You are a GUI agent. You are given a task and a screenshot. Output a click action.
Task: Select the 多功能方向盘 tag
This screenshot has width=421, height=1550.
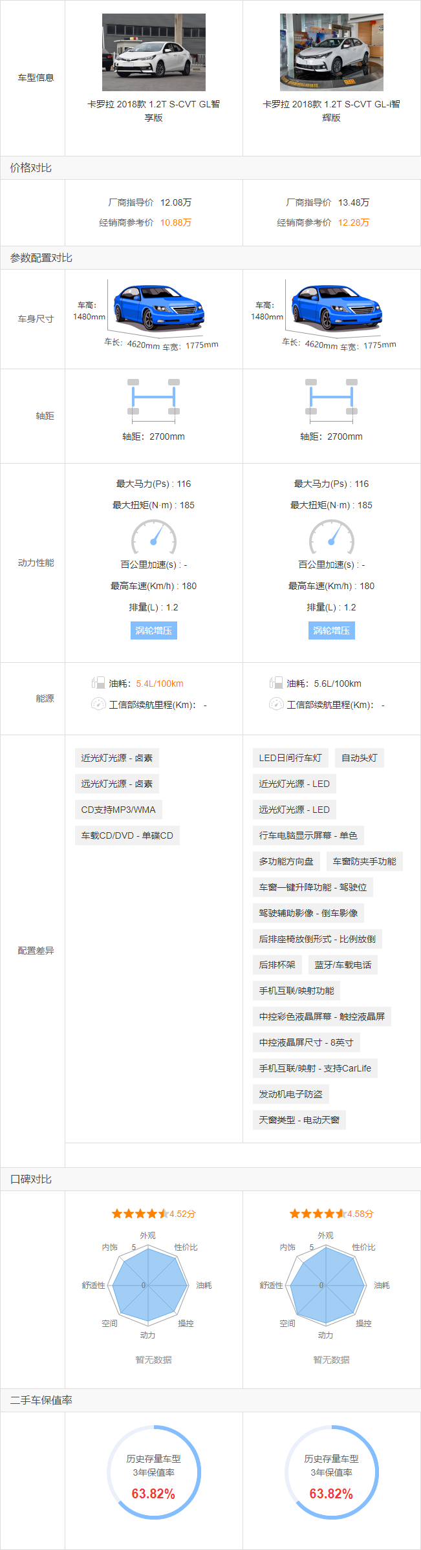286,861
